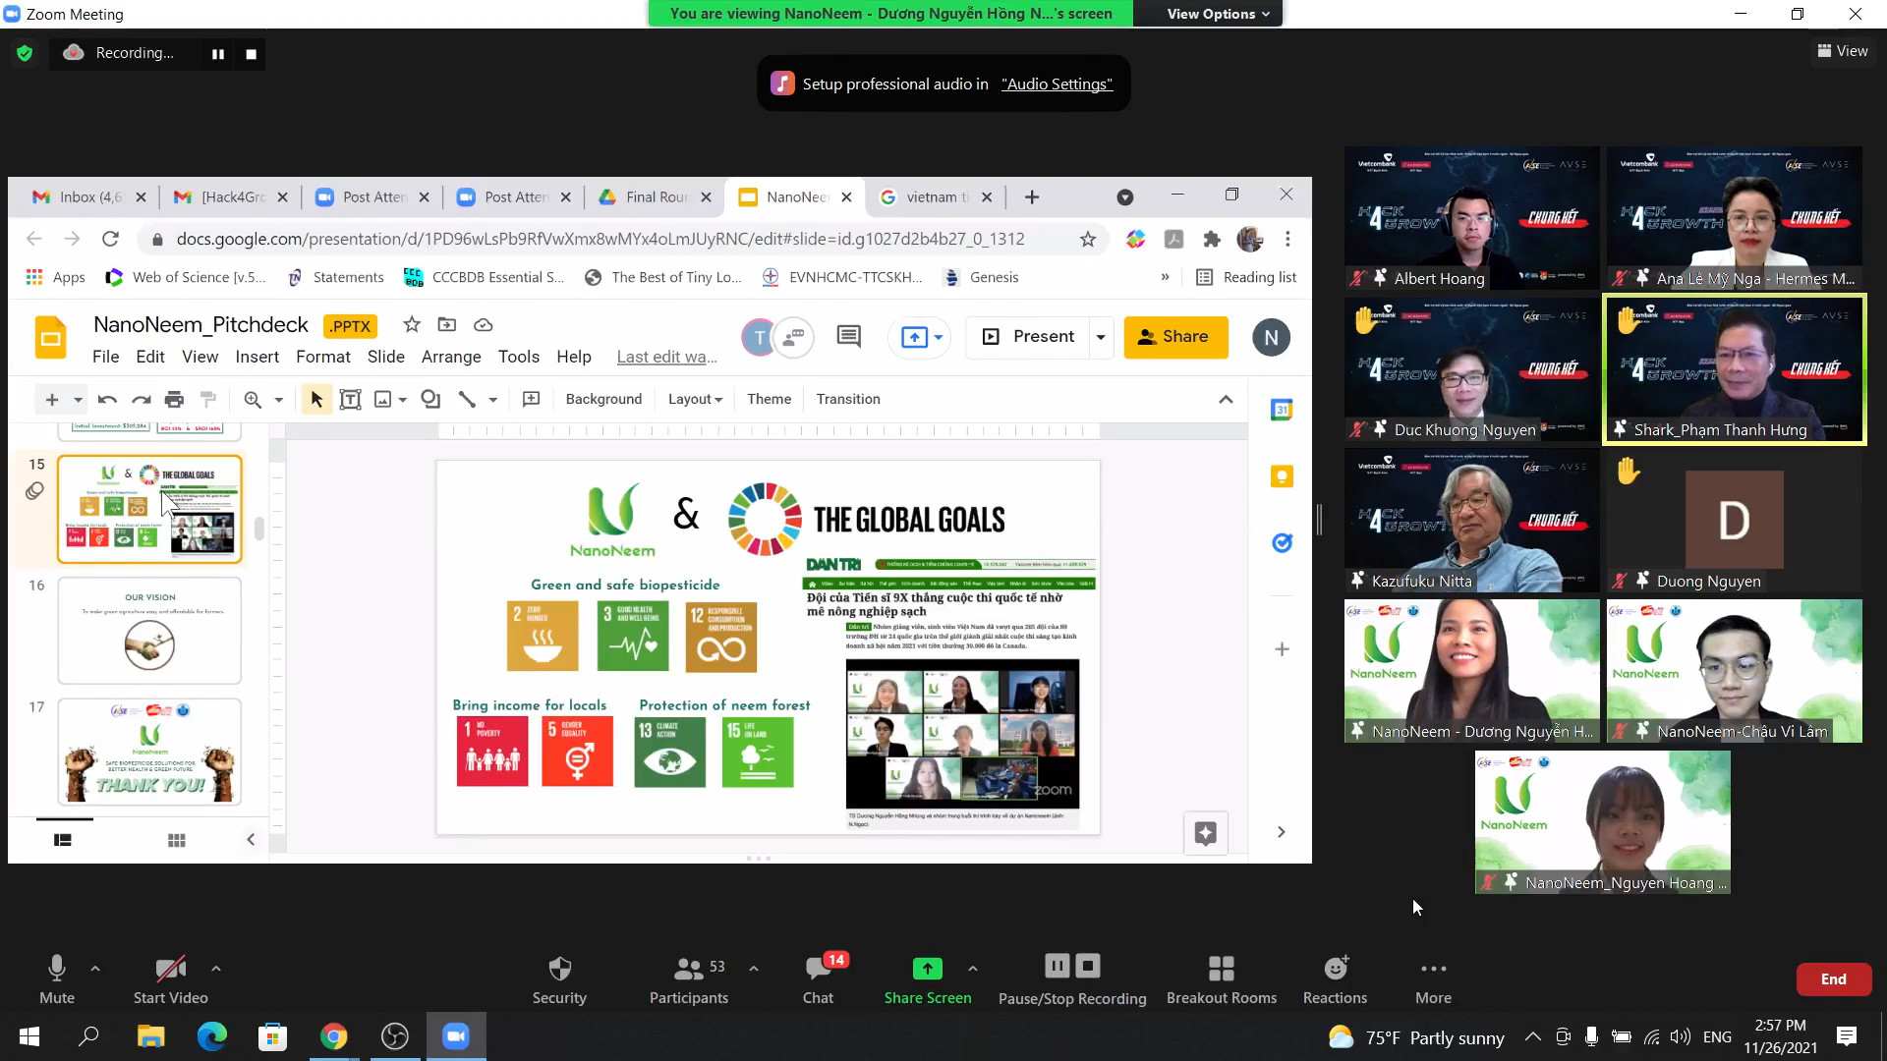Screen dimensions: 1887x1061
Task: Open Breakout Rooms
Action: tap(1221, 970)
